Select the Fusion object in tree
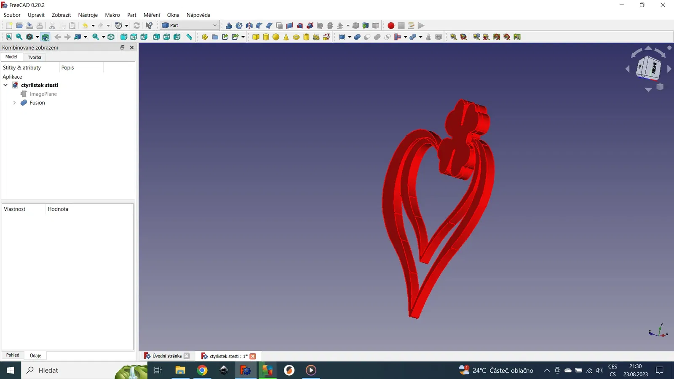The image size is (674, 379). (x=37, y=103)
